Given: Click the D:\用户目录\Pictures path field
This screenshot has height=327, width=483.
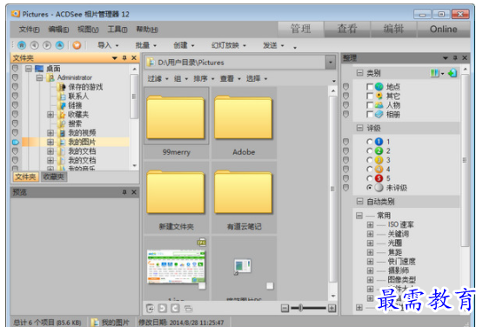Looking at the screenshot, I should coord(235,63).
